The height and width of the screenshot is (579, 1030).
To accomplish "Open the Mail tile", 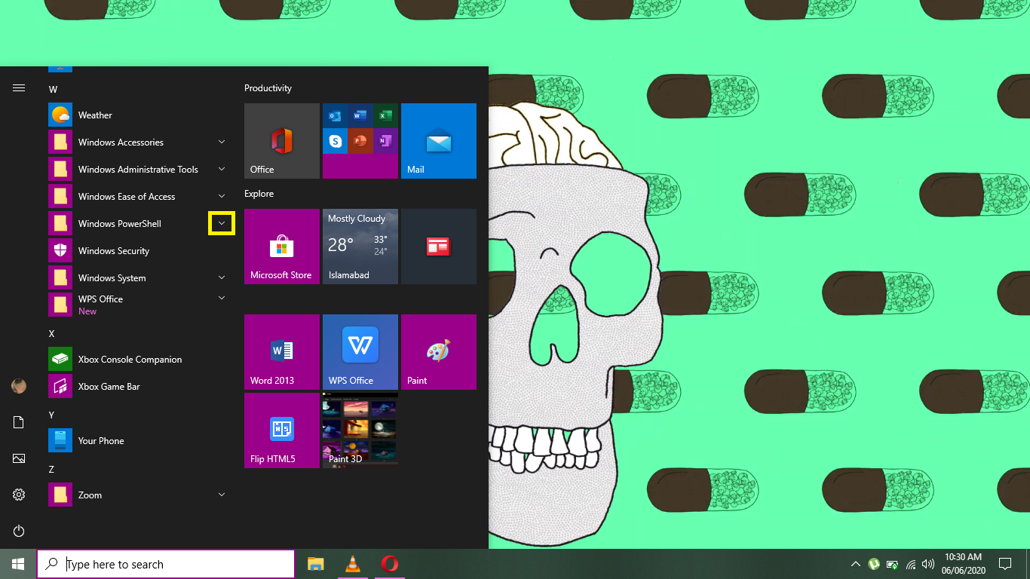I will [438, 141].
